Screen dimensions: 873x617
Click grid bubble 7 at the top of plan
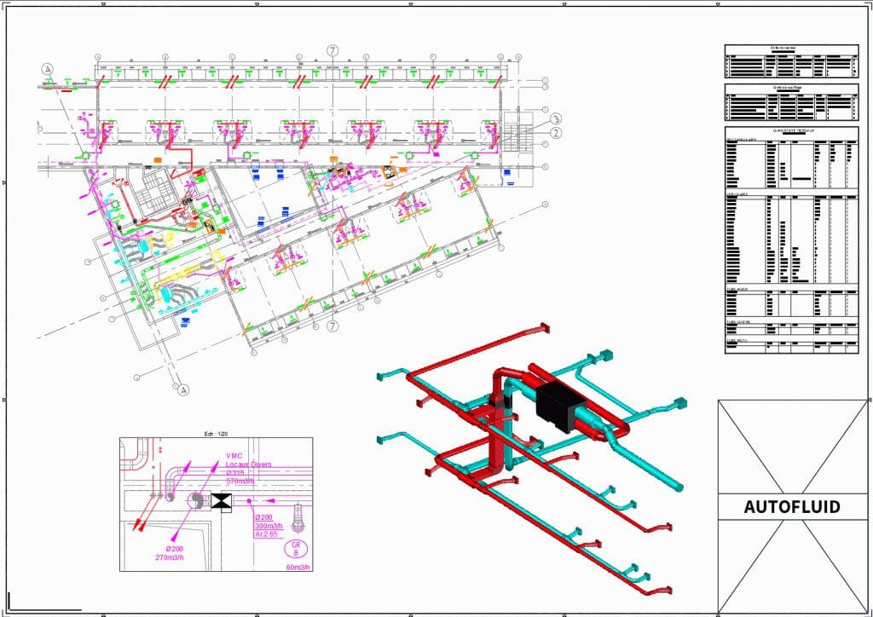tap(332, 50)
